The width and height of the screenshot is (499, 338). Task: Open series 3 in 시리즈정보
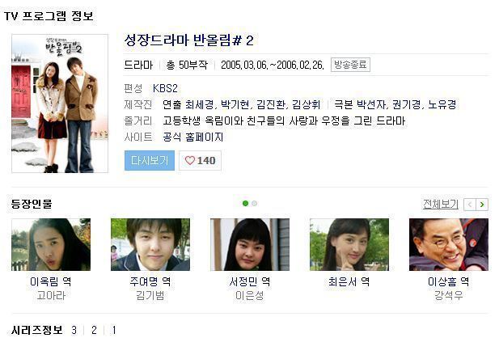click(74, 330)
